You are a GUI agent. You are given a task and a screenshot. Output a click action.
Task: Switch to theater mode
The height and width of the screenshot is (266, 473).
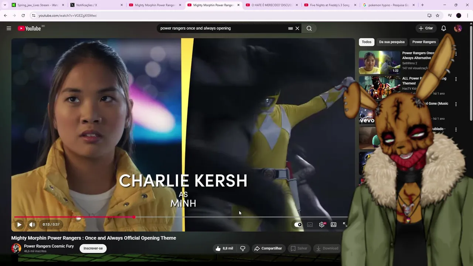tap(334, 224)
